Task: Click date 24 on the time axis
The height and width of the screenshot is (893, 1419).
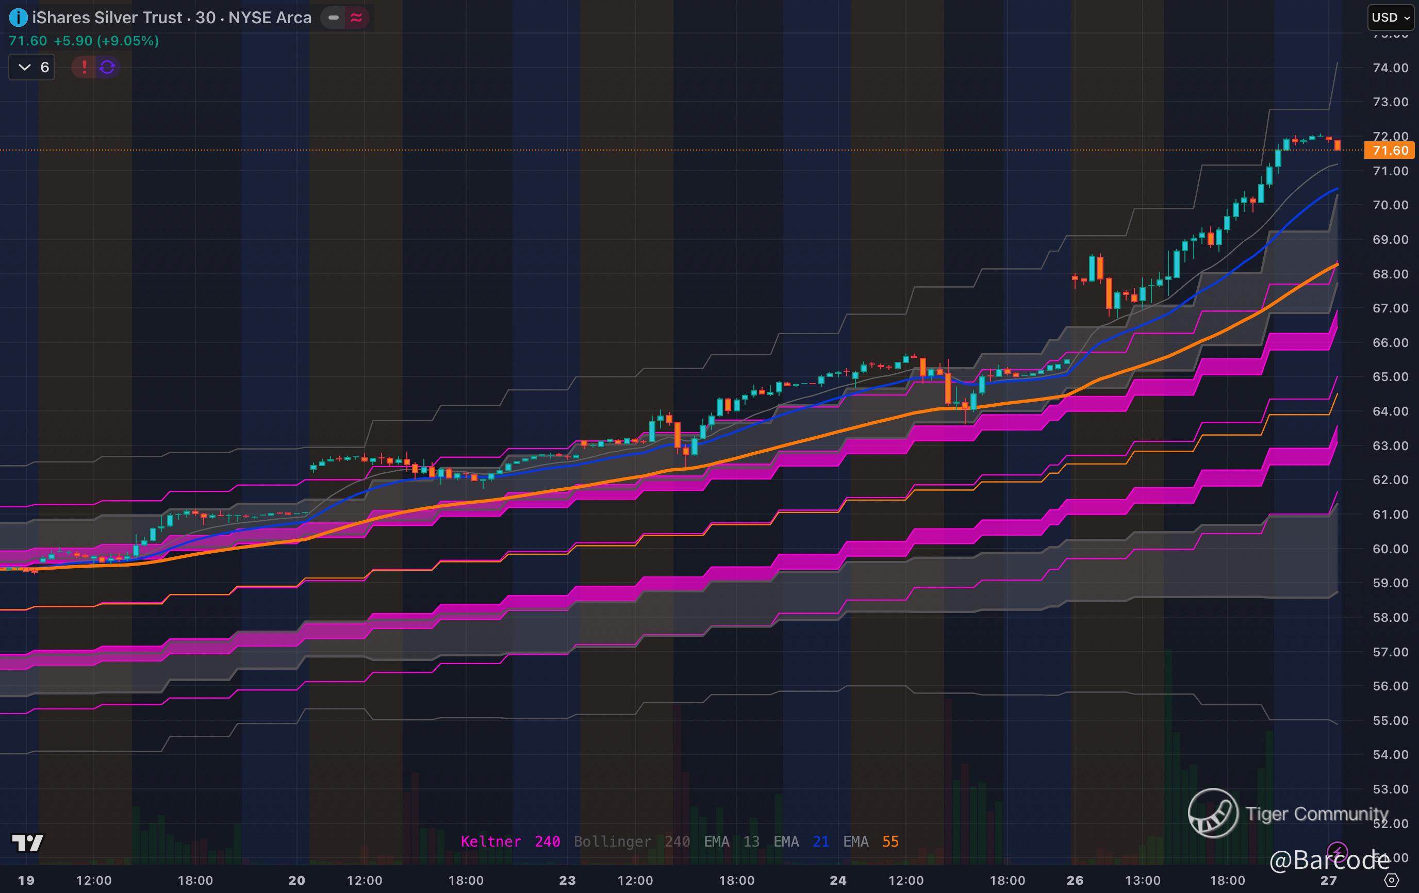Action: (x=837, y=880)
